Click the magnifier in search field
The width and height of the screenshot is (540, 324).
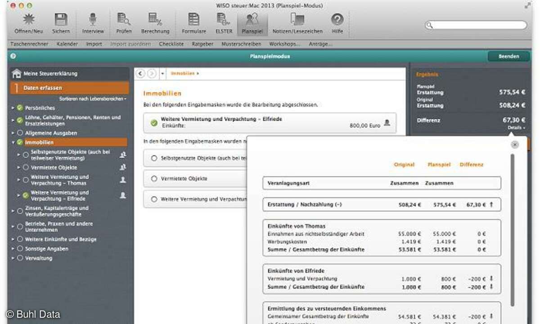[430, 25]
